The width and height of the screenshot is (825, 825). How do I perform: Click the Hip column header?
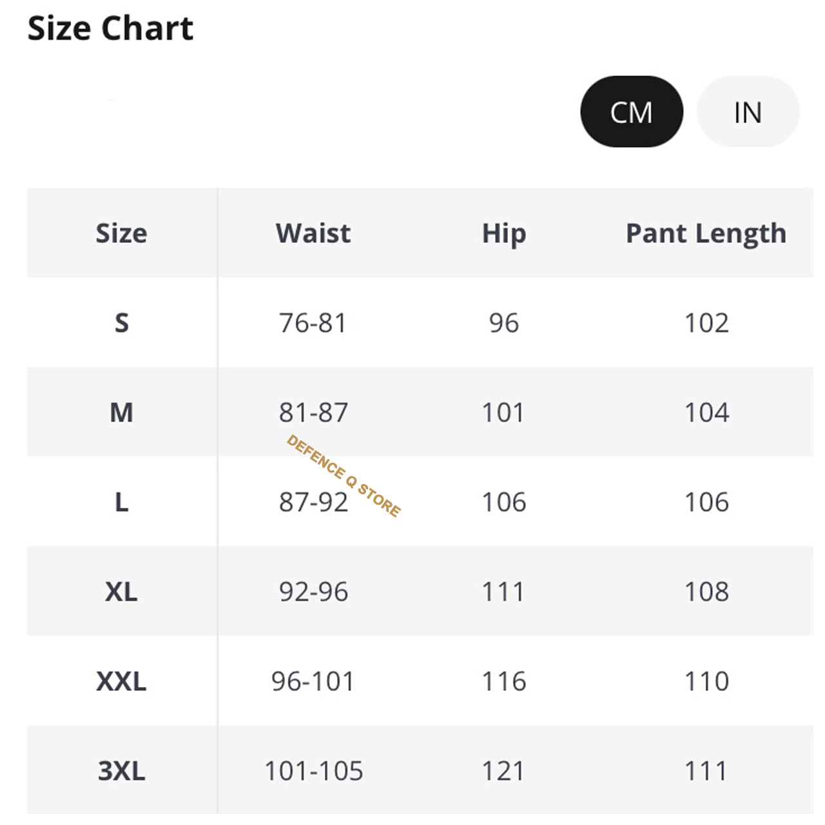point(503,233)
